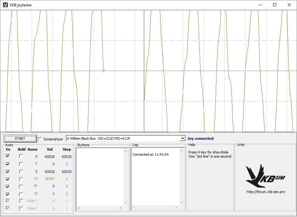Click the Slider1 axis label
This screenshot has height=217, width=297.
(x=32, y=201)
